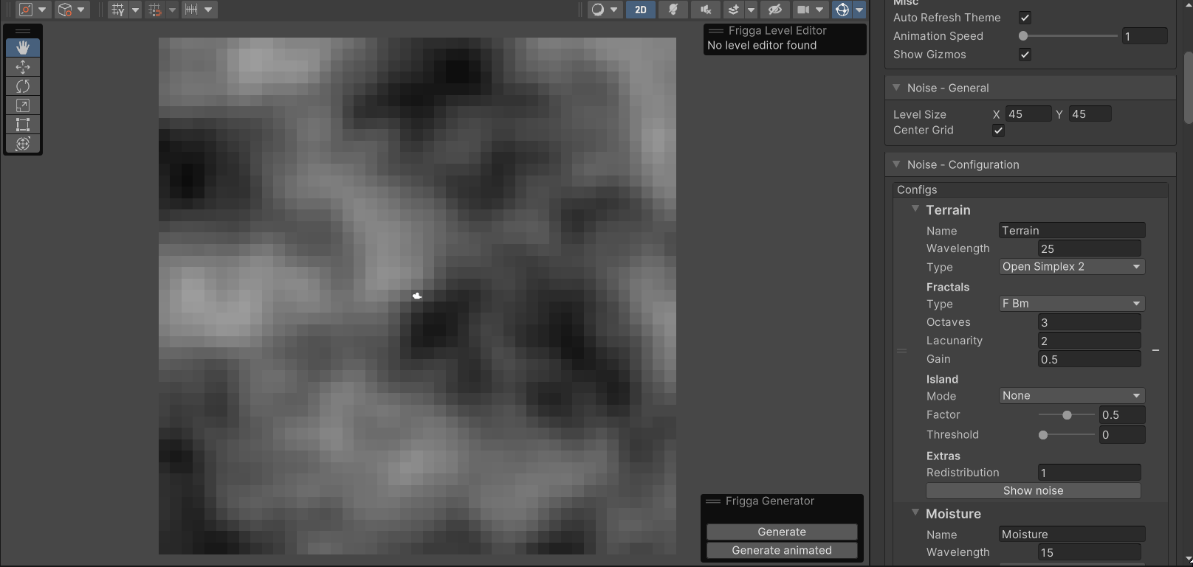Viewport: 1193px width, 567px height.
Task: Click the Generate button
Action: pyautogui.click(x=782, y=532)
